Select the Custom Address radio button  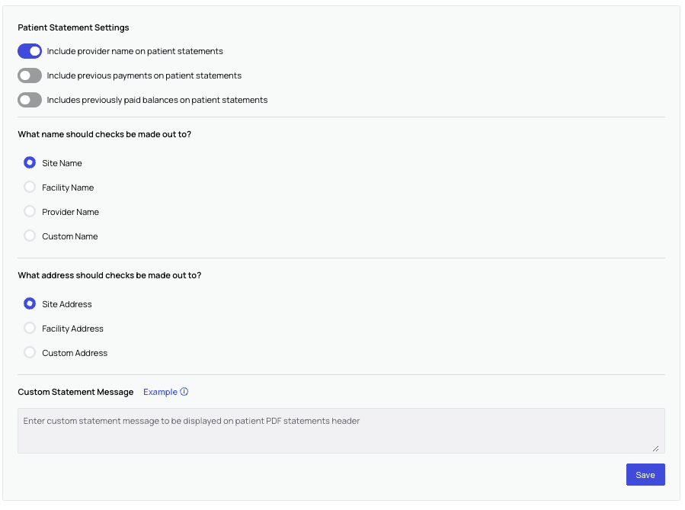[30, 352]
